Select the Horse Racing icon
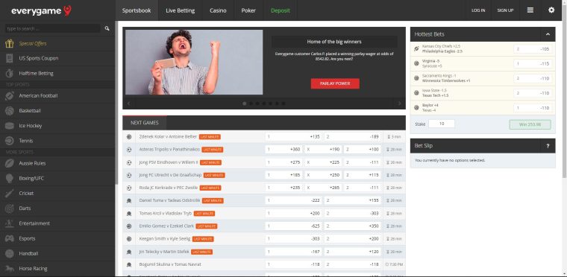The height and width of the screenshot is (277, 567). click(10, 268)
